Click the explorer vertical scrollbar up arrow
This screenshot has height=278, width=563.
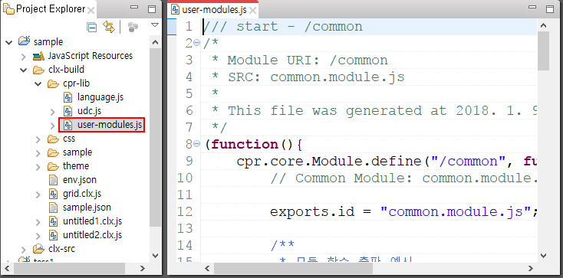(155, 42)
